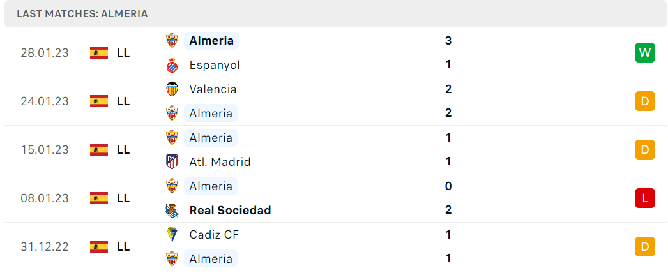
Task: Click Spain flag on the 28.01.23 row
Action: point(99,53)
